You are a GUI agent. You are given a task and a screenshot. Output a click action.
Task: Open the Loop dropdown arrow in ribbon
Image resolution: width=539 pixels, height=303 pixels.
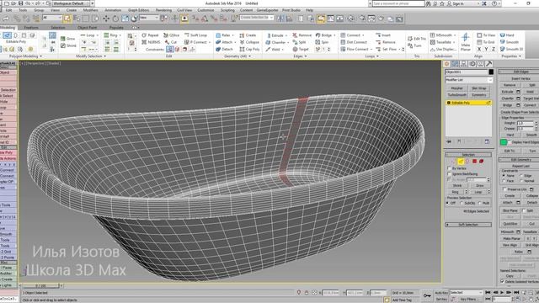point(98,35)
